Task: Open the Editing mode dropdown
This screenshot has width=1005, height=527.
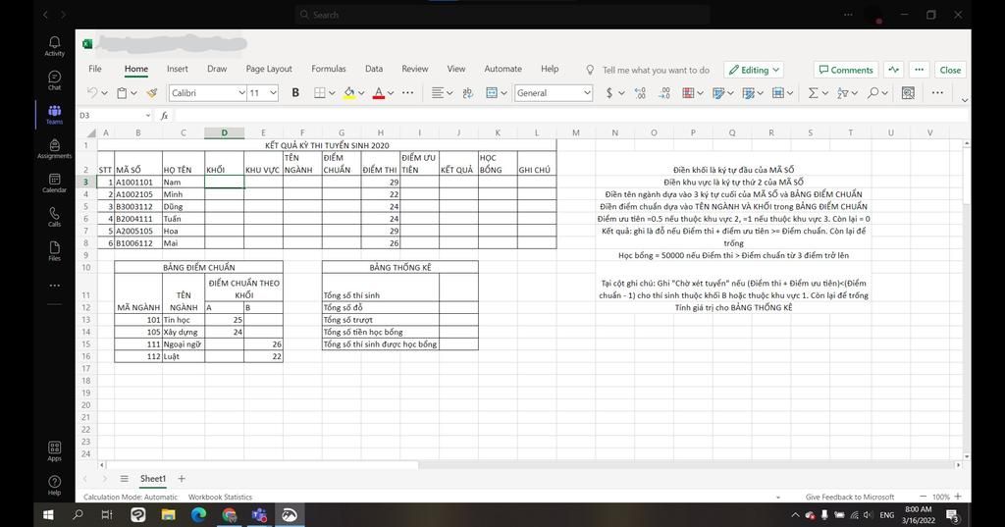Action: click(x=755, y=70)
